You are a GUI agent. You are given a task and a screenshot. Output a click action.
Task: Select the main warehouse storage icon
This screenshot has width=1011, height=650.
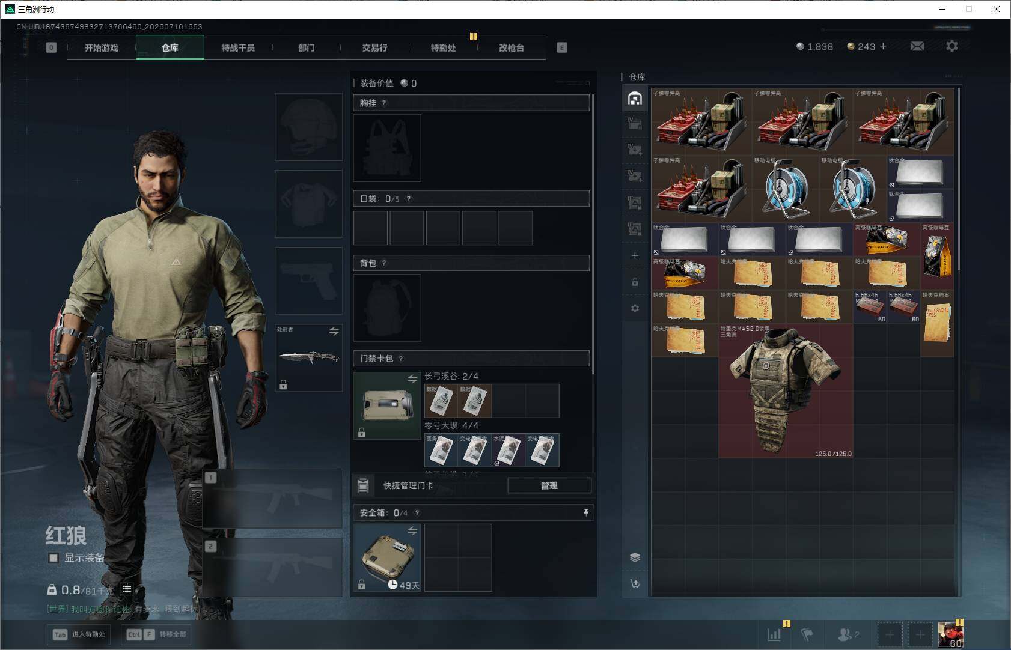(x=635, y=99)
